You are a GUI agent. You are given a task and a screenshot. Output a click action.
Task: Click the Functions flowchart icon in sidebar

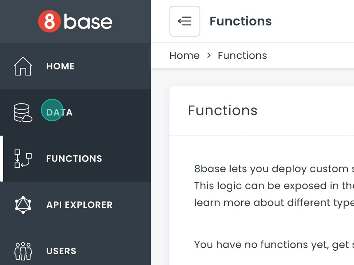[x=23, y=159]
